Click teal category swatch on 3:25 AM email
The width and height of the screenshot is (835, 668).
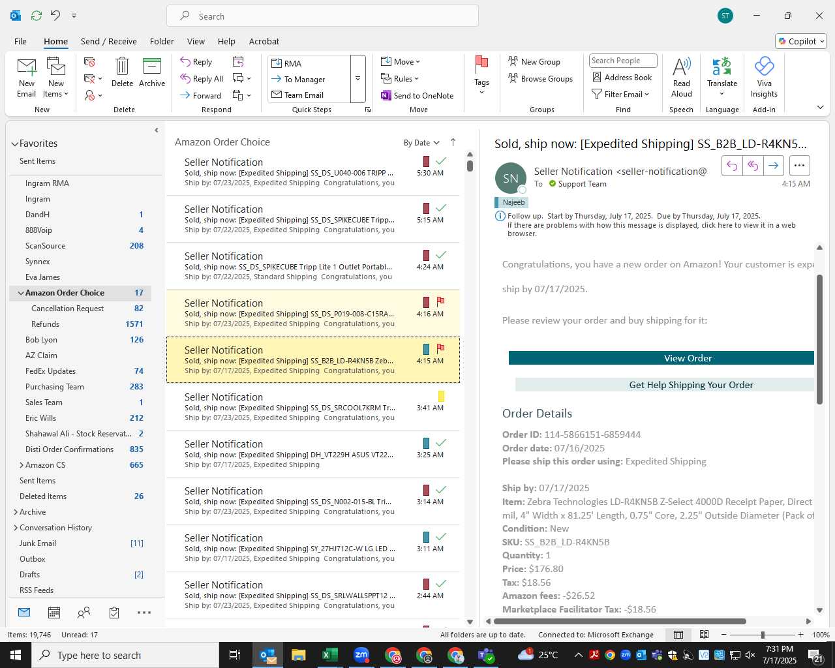(x=426, y=443)
